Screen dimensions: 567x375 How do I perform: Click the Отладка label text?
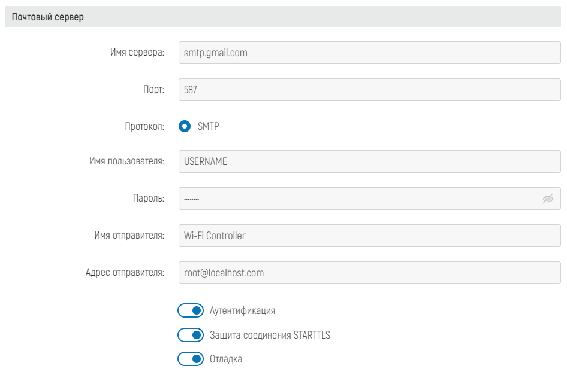226,359
